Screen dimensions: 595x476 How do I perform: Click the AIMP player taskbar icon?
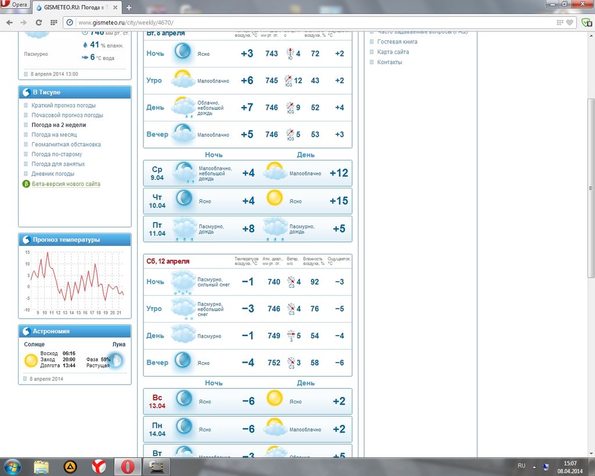[70, 466]
